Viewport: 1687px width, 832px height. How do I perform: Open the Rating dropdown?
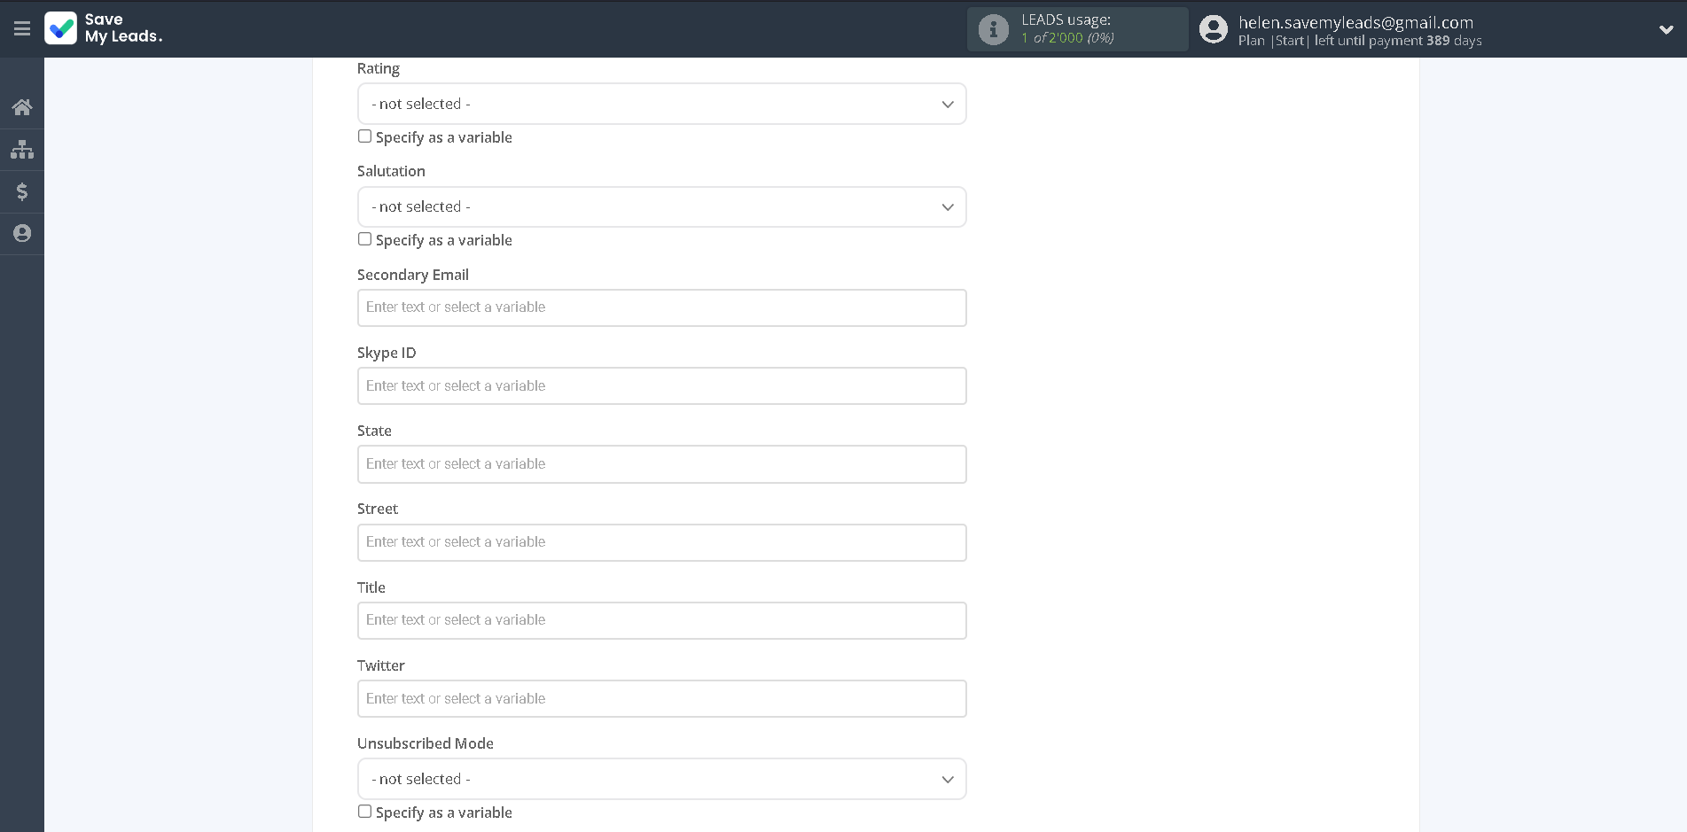(x=661, y=104)
